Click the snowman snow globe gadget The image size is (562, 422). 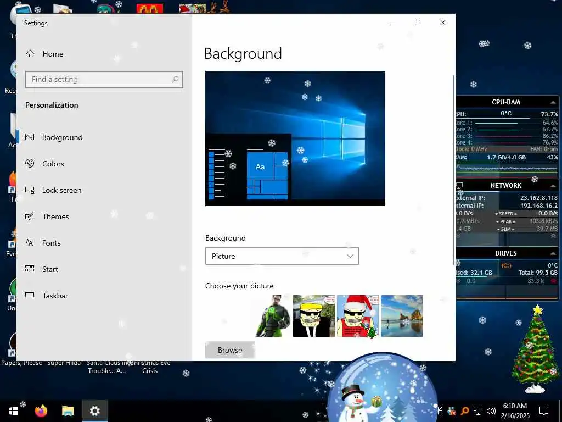click(382, 387)
